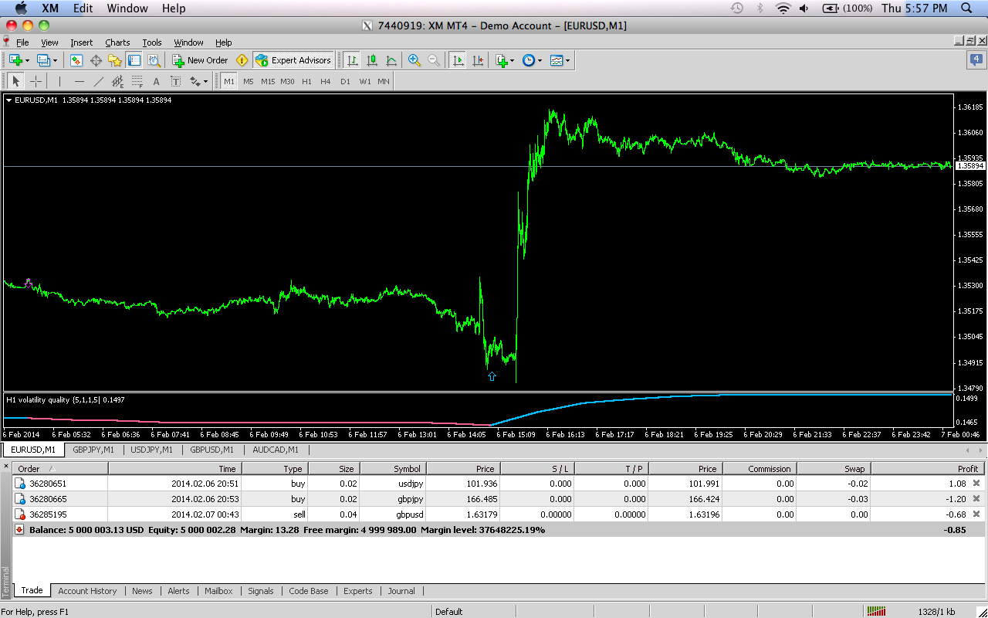Toggle Chart Shift icon
Screen dimensions: 988x618
tap(478, 60)
